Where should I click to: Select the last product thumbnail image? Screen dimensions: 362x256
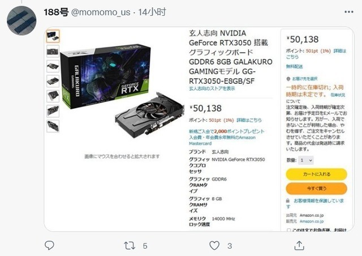[53, 126]
